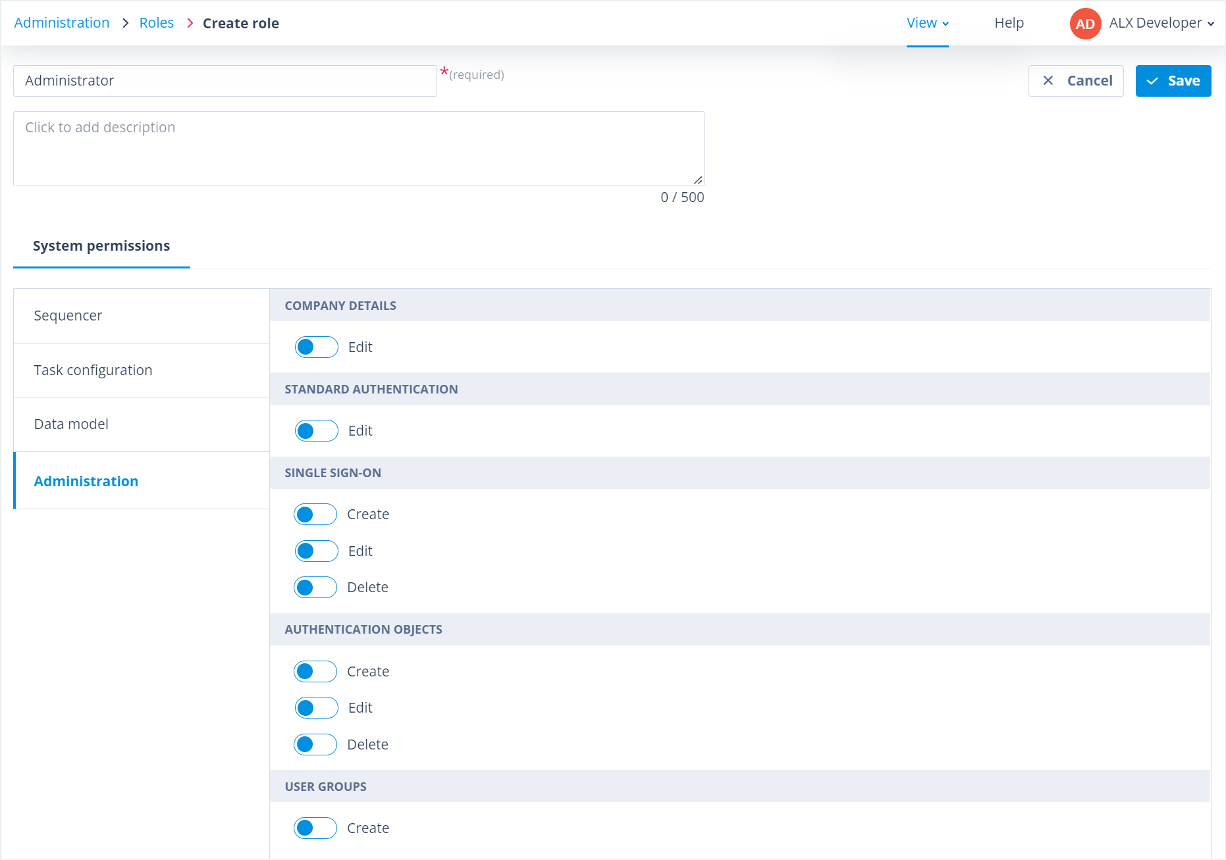Screen dimensions: 1226x860
Task: Click the COMPANY DETAILS section header
Action: click(x=740, y=305)
